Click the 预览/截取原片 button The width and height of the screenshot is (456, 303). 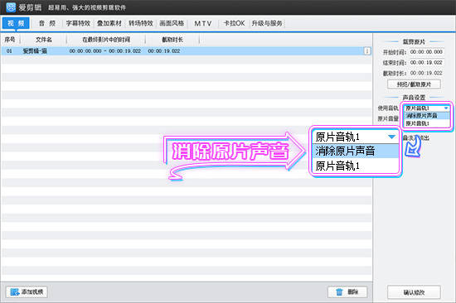[414, 84]
